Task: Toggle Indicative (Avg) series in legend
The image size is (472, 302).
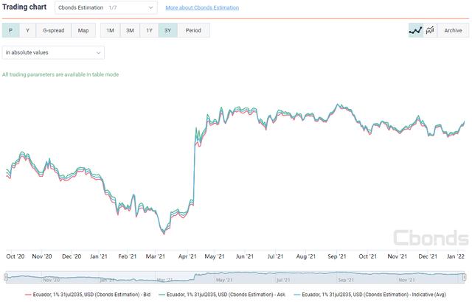Action: click(x=370, y=295)
